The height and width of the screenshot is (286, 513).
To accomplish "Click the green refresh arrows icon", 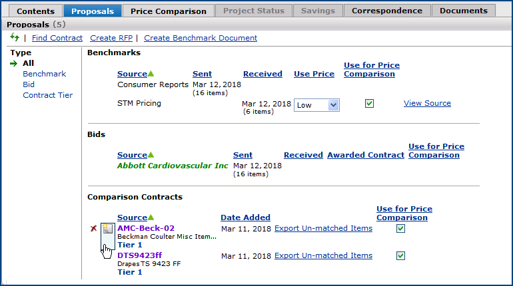I will [15, 37].
